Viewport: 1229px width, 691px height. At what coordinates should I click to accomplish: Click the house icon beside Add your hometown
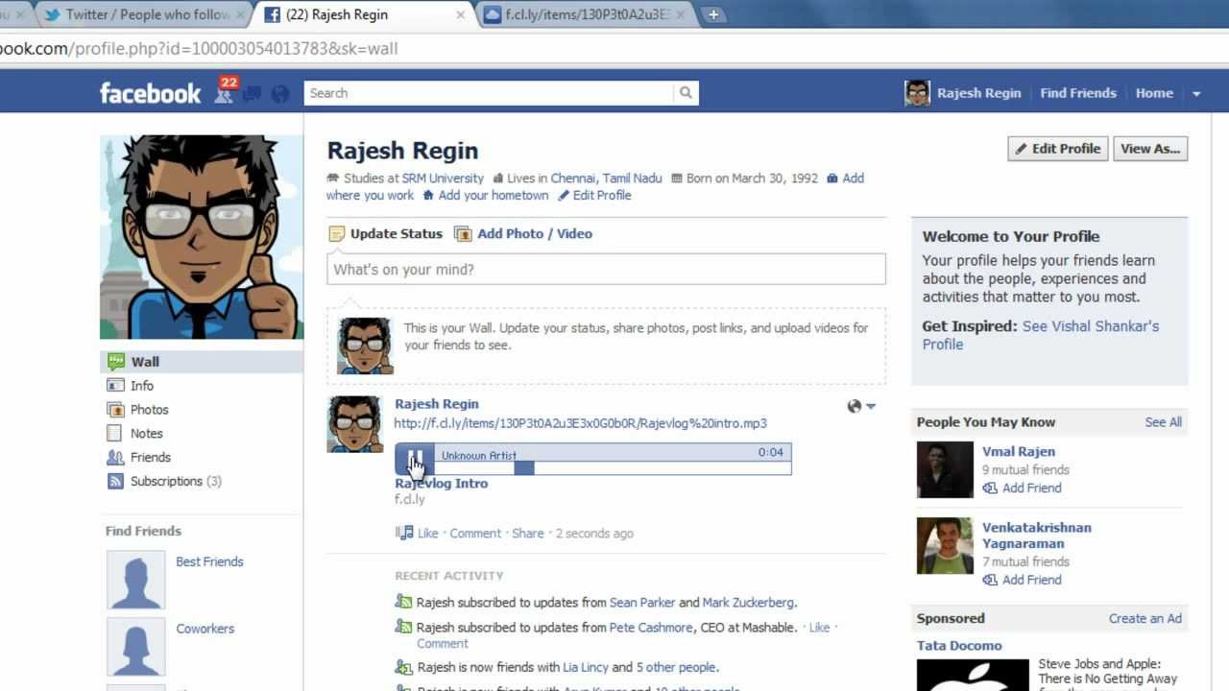[428, 196]
